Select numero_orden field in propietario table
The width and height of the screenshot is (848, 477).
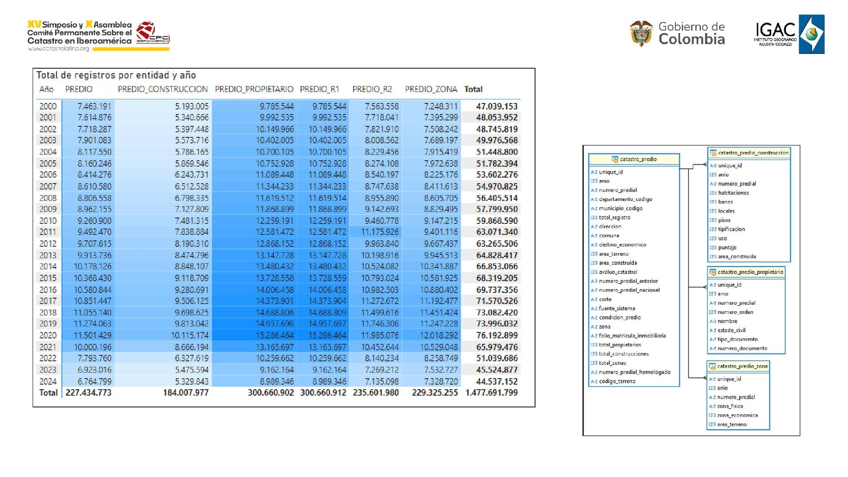735,312
